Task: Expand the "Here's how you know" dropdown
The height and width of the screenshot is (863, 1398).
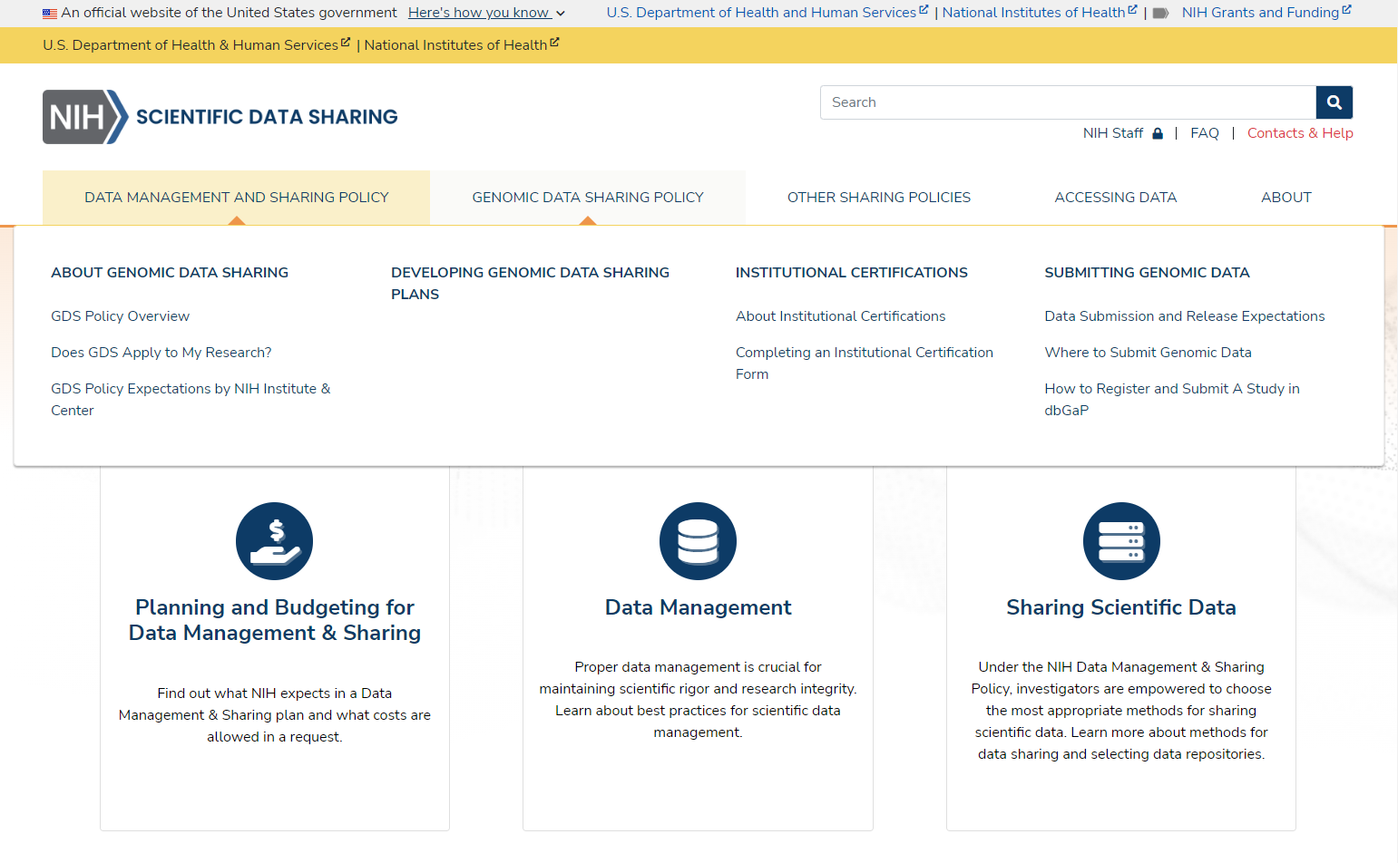Action: pos(486,13)
